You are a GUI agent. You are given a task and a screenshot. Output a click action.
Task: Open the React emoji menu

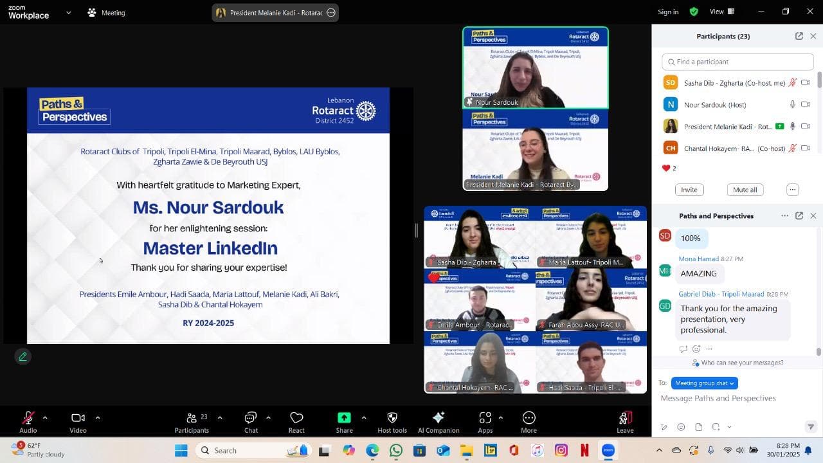click(296, 418)
